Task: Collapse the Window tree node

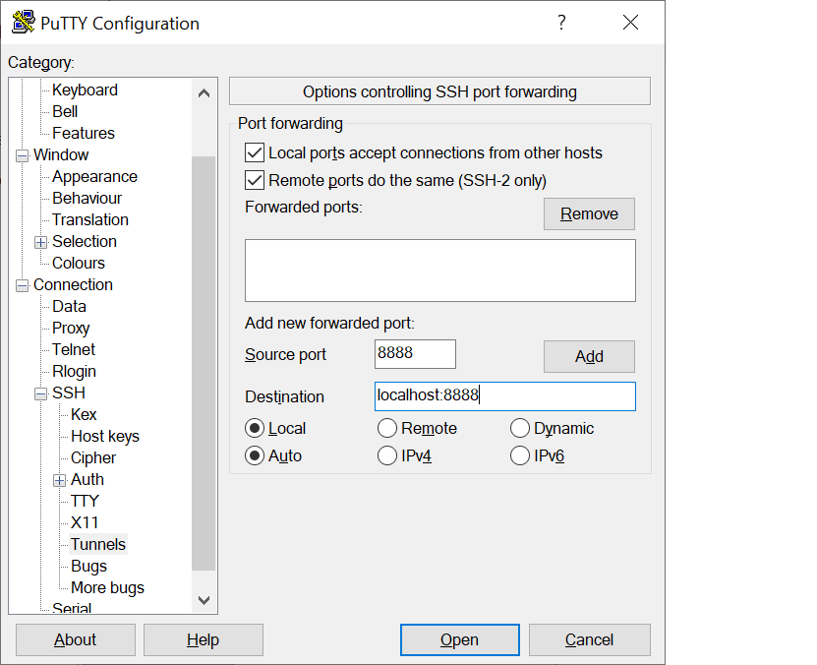Action: tap(23, 155)
